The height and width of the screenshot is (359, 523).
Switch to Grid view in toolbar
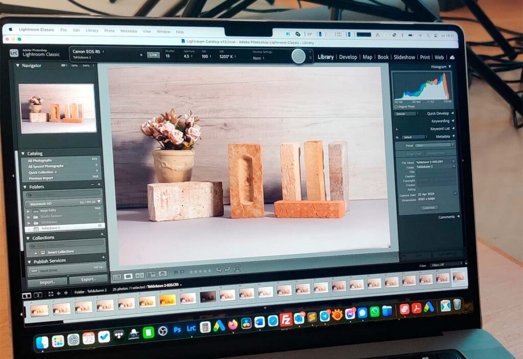[117, 277]
